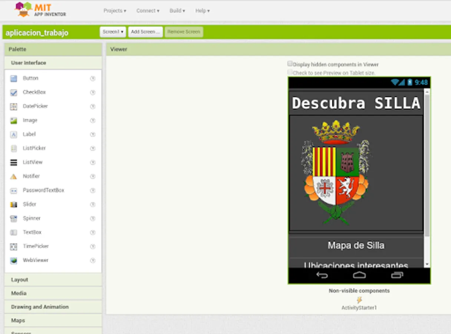This screenshot has width=451, height=334.
Task: Open help for the Spinner component
Action: point(93,219)
